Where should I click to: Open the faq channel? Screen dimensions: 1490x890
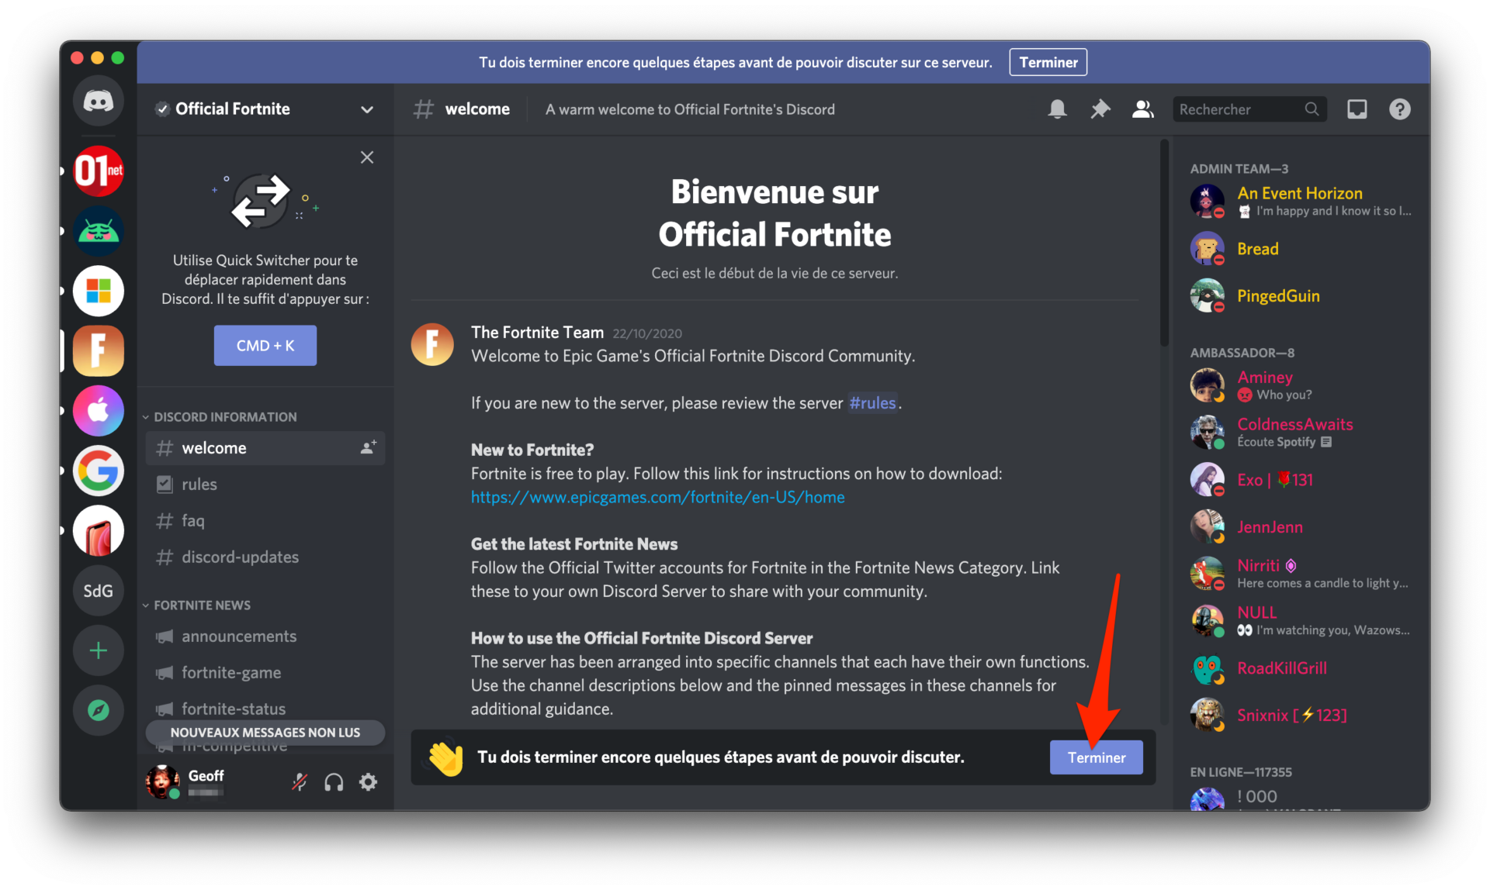pyautogui.click(x=265, y=521)
